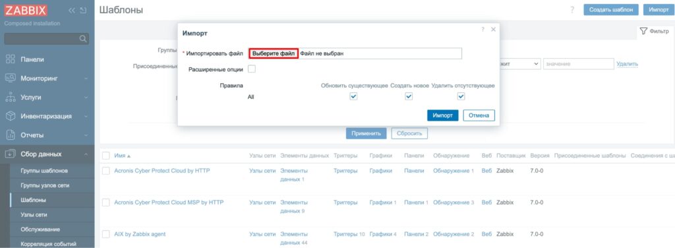Click the Zabbix logo
The image size is (675, 248).
point(26,10)
